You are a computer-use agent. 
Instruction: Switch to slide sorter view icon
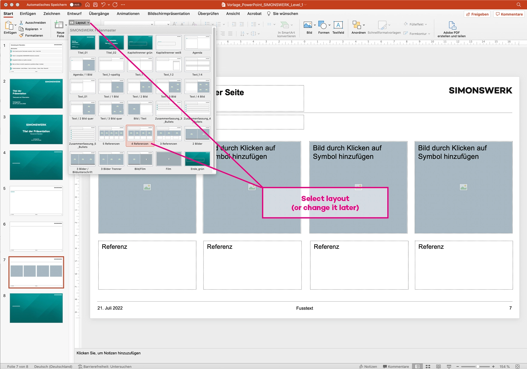coord(428,366)
